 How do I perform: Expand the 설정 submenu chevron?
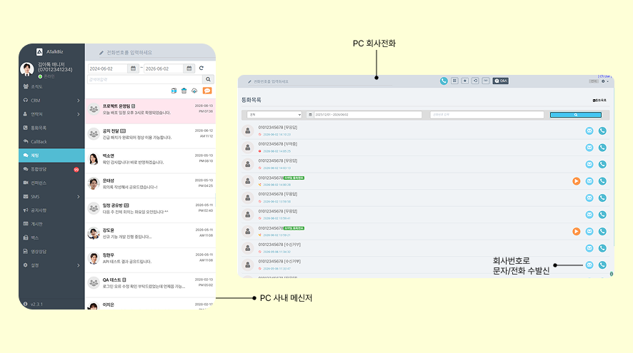pyautogui.click(x=79, y=265)
